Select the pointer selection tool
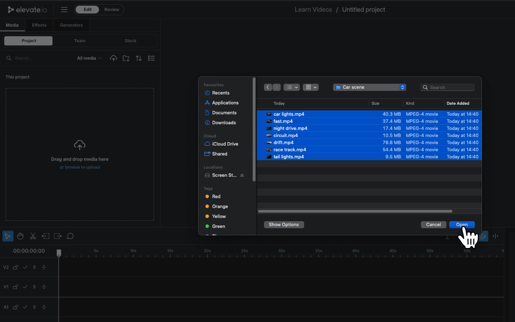 tap(8, 236)
